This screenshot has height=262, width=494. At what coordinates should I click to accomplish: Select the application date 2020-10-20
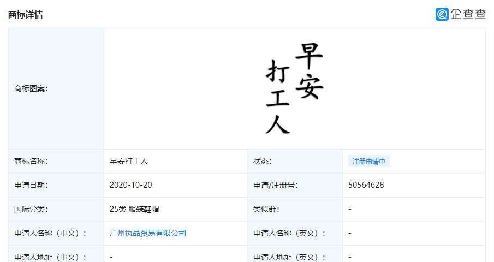(131, 185)
